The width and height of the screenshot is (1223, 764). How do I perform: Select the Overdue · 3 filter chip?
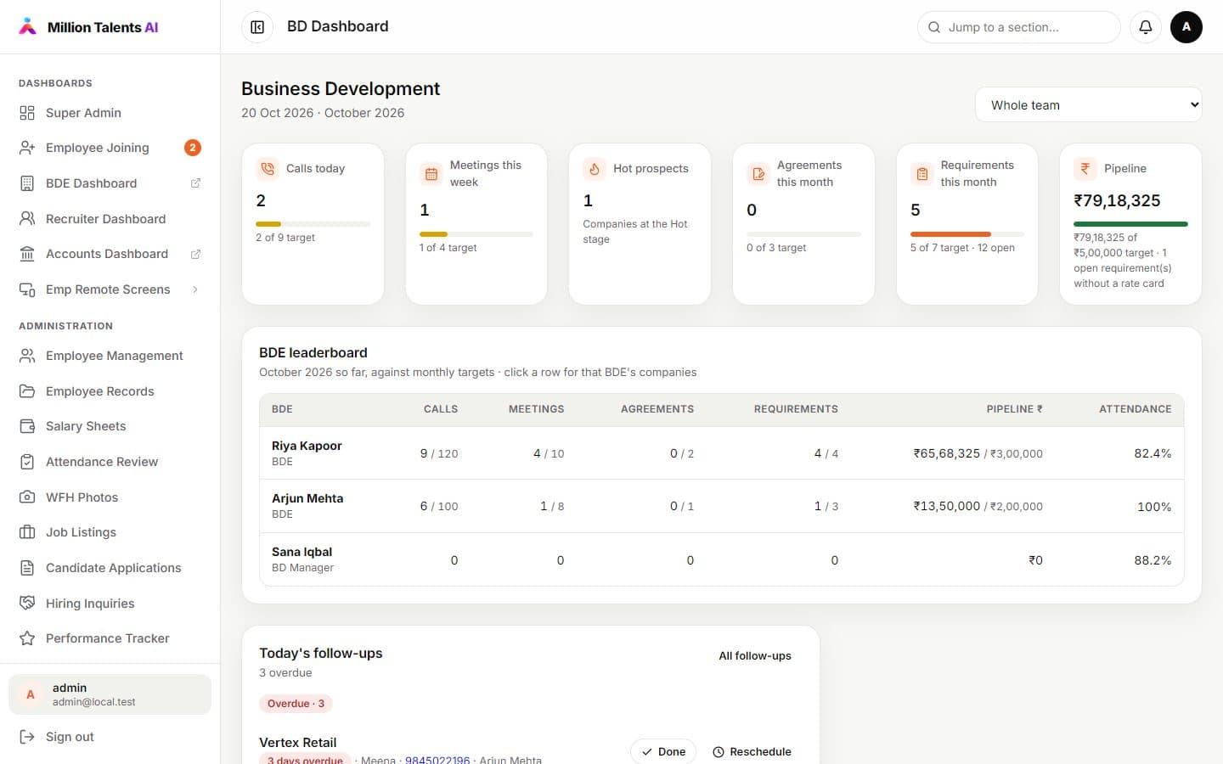pyautogui.click(x=296, y=704)
